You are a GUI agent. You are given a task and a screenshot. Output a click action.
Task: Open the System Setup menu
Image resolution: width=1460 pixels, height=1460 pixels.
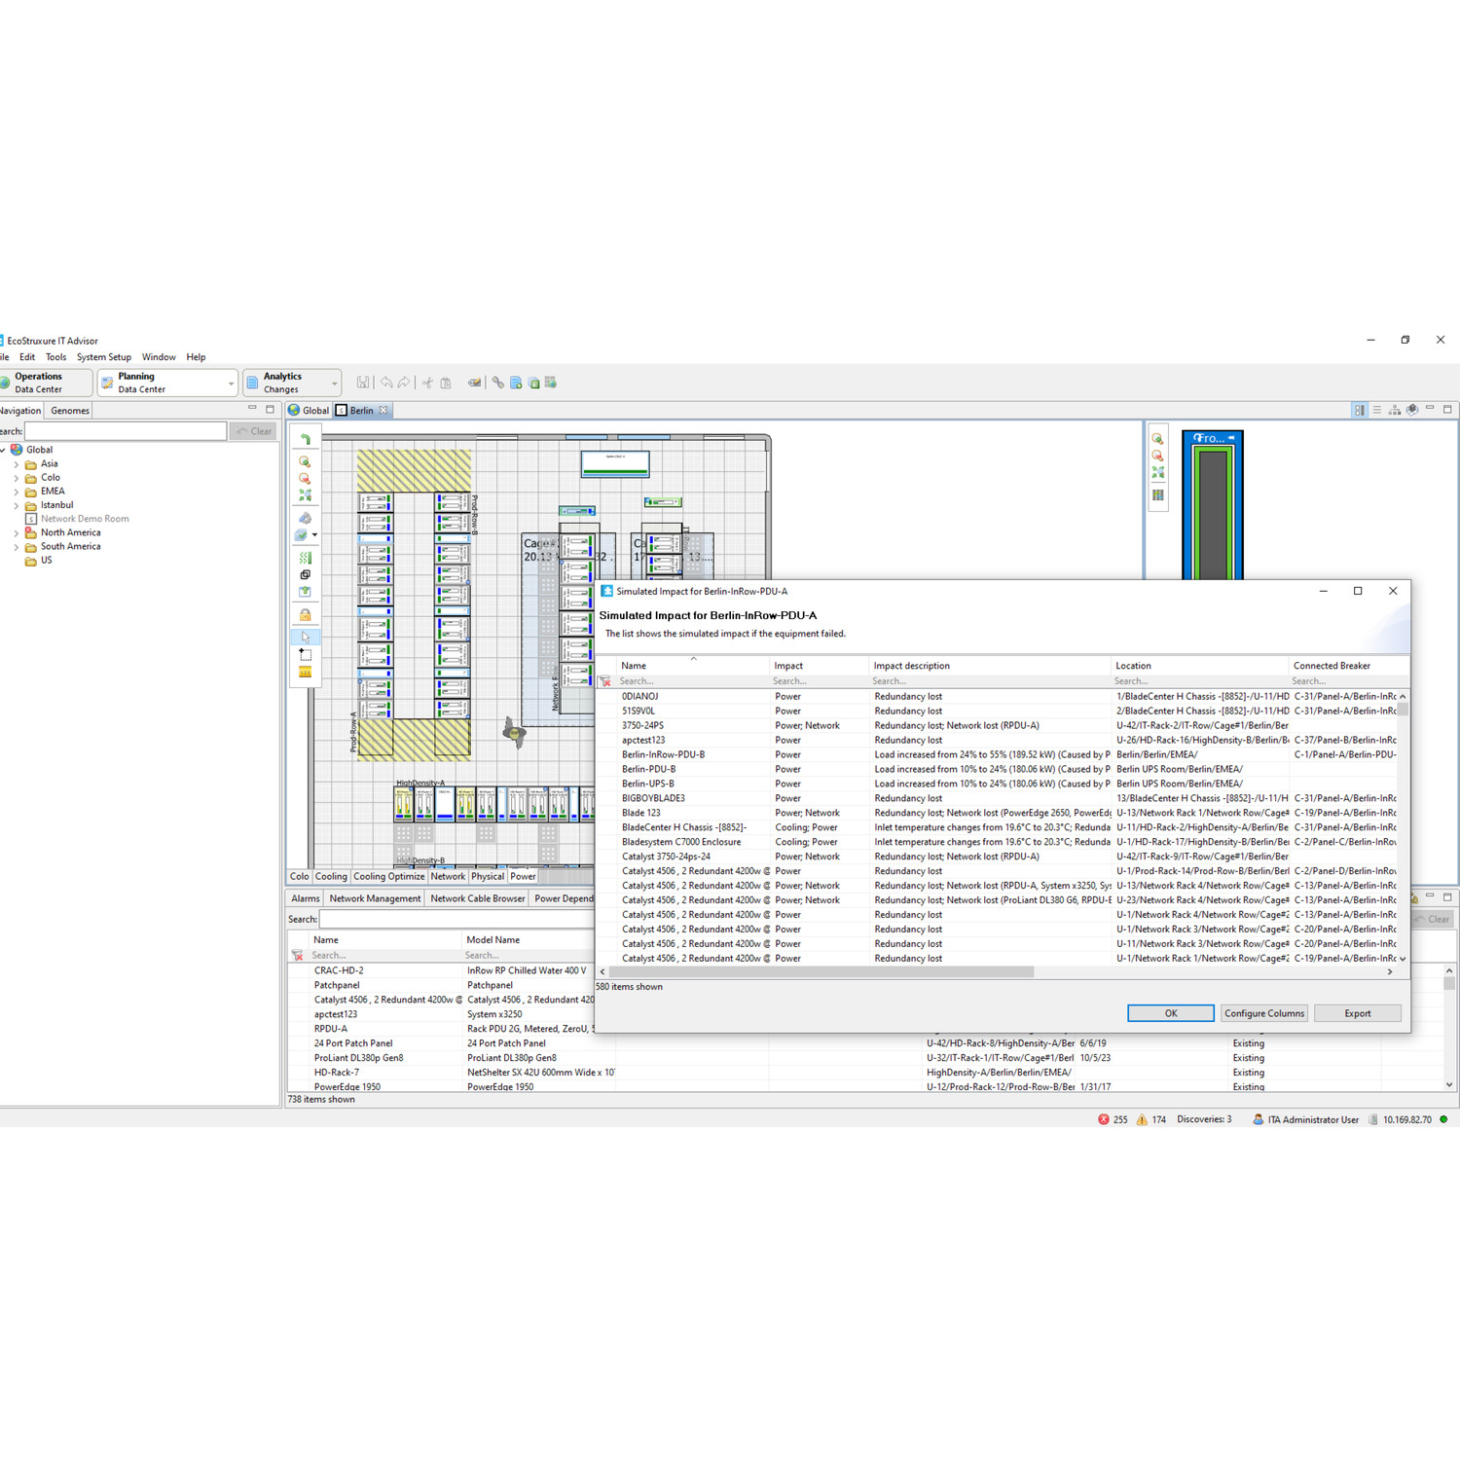coord(104,357)
